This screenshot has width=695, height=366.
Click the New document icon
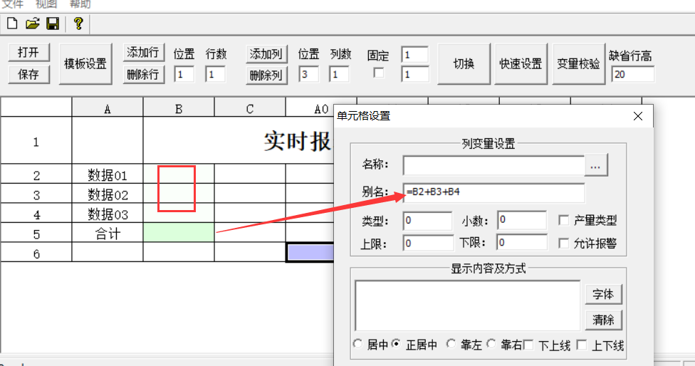click(x=12, y=24)
